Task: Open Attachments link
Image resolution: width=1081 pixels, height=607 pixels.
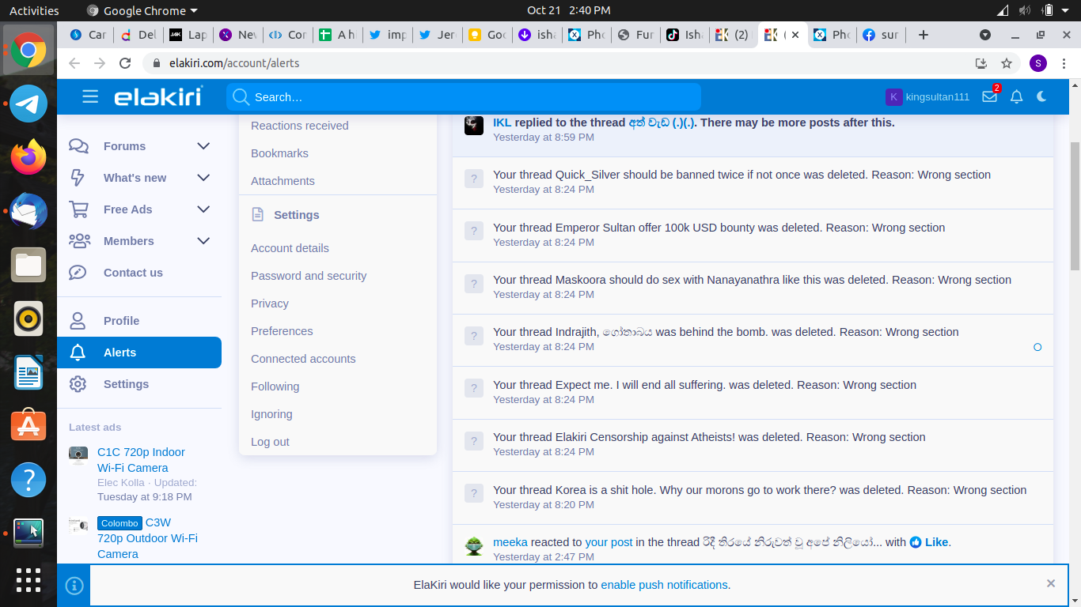Action: coord(283,181)
